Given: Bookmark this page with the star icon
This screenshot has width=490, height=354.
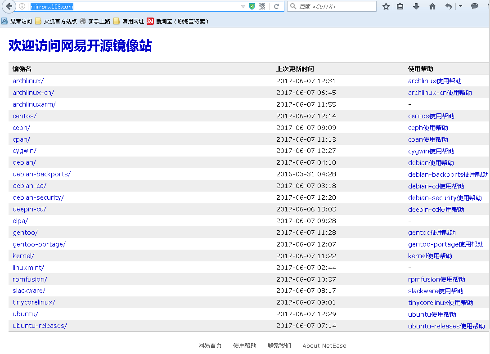Looking at the screenshot, I should 386,6.
